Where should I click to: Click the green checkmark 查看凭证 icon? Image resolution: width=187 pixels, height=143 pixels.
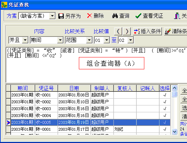coord(138,16)
